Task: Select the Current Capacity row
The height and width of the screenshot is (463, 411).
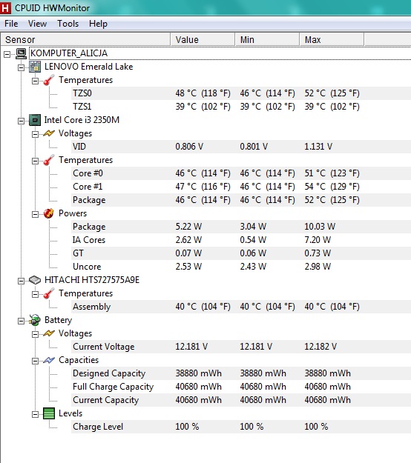Action: point(240,400)
